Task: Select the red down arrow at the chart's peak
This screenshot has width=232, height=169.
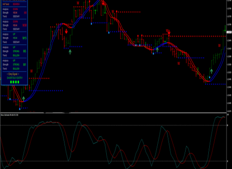Action: (103, 3)
